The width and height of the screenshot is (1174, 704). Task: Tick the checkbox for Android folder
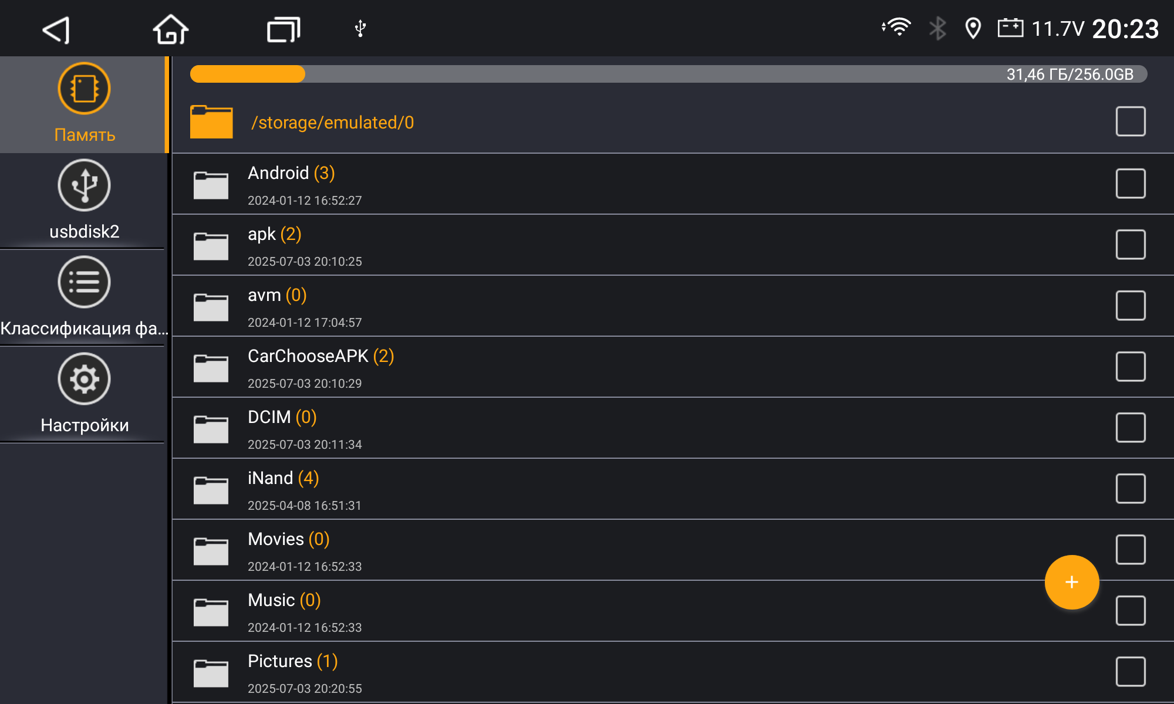(x=1131, y=184)
